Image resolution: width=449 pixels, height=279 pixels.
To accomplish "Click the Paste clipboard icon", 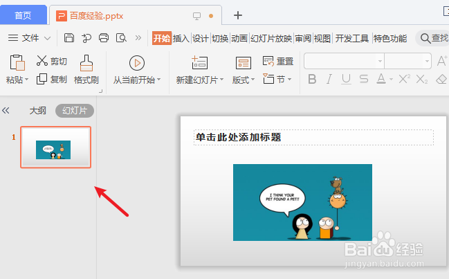I will 17,62.
